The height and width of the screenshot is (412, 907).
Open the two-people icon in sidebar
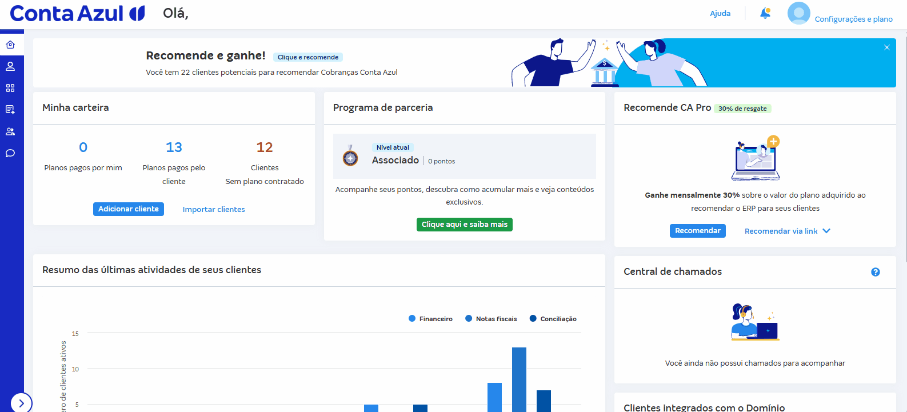(10, 131)
